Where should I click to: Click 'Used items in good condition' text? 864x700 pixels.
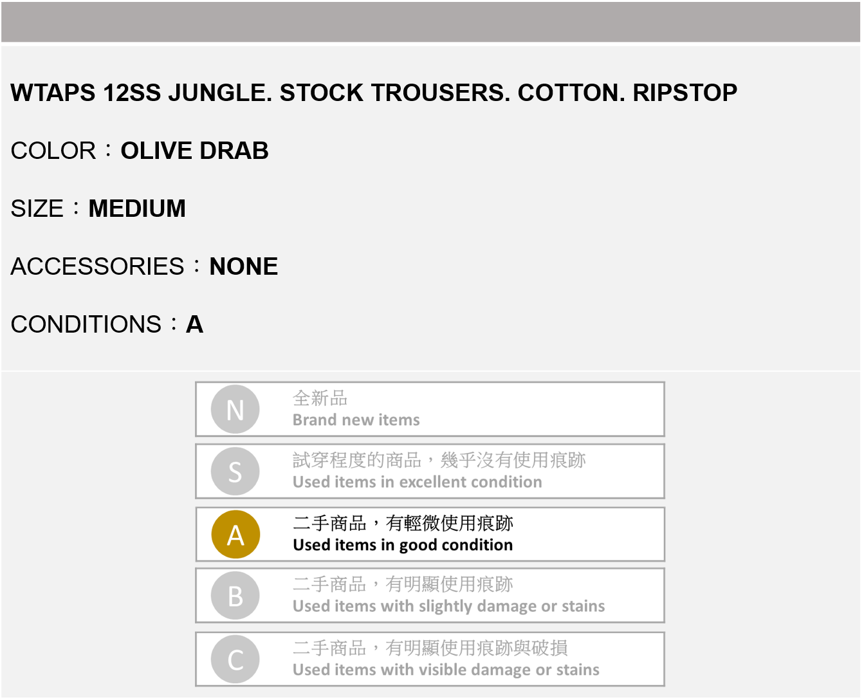coord(403,545)
